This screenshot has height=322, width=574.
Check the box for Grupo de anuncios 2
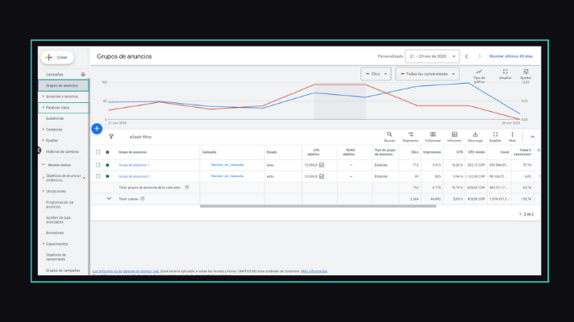tap(98, 176)
